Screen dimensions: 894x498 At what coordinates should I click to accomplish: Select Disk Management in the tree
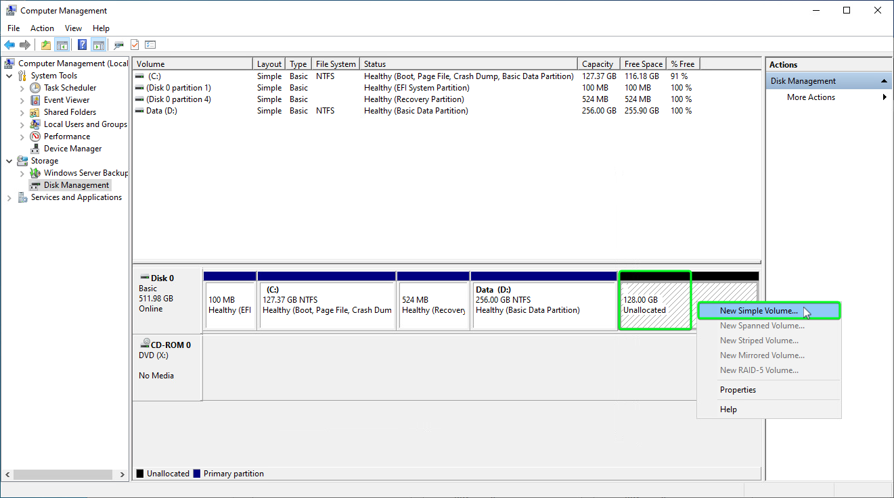click(x=76, y=185)
